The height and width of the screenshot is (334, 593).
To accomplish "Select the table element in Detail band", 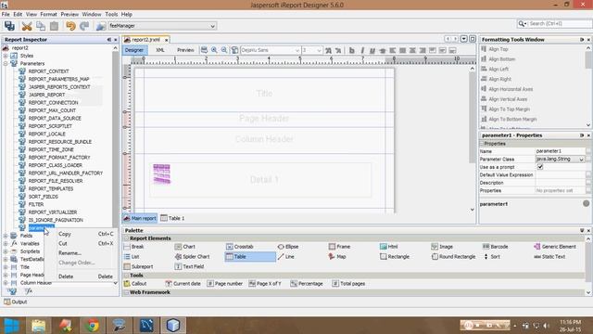I will tap(162, 174).
